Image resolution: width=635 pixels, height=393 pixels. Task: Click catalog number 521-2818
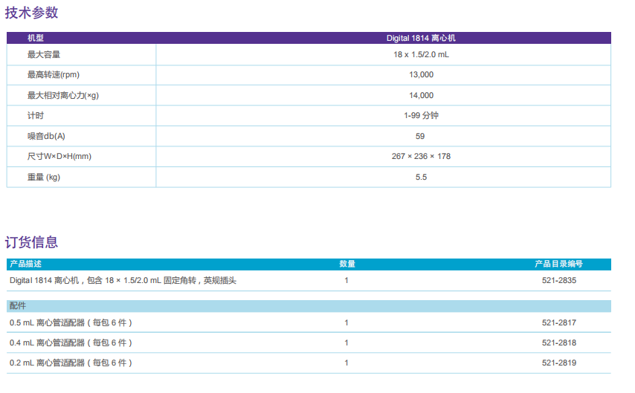pos(559,342)
